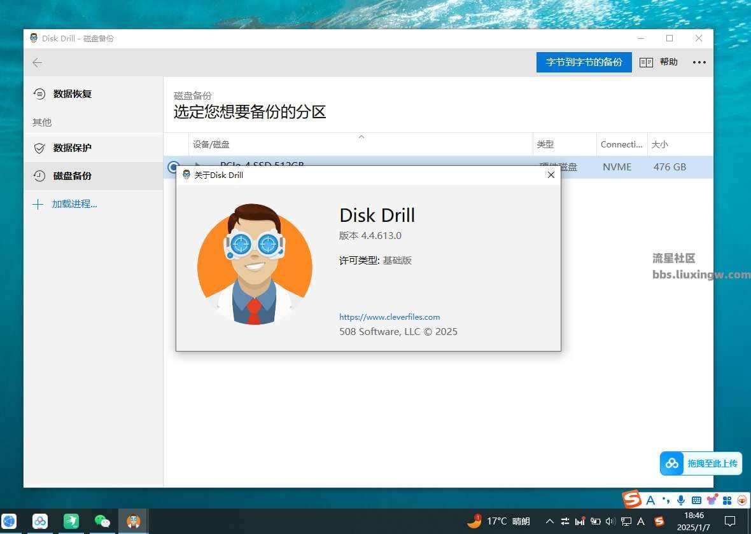Image resolution: width=751 pixels, height=534 pixels.
Task: Open the notification center icon
Action: 730,521
